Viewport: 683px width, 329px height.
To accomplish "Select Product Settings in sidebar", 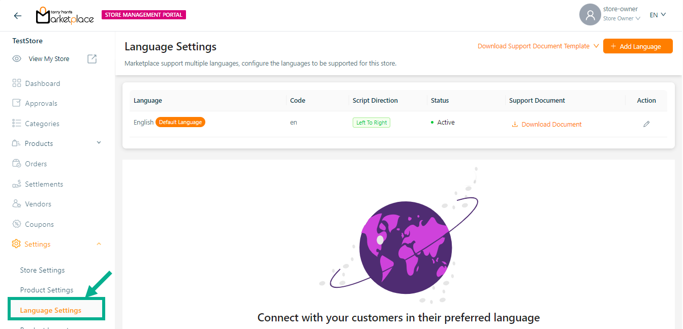I will pos(47,290).
